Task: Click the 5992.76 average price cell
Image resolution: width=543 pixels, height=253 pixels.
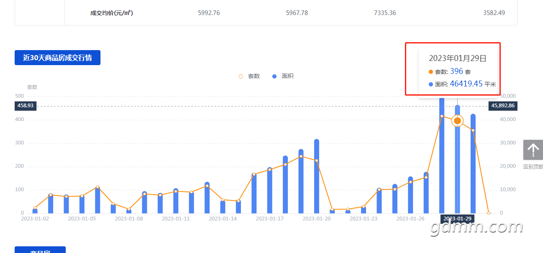Action: click(209, 13)
